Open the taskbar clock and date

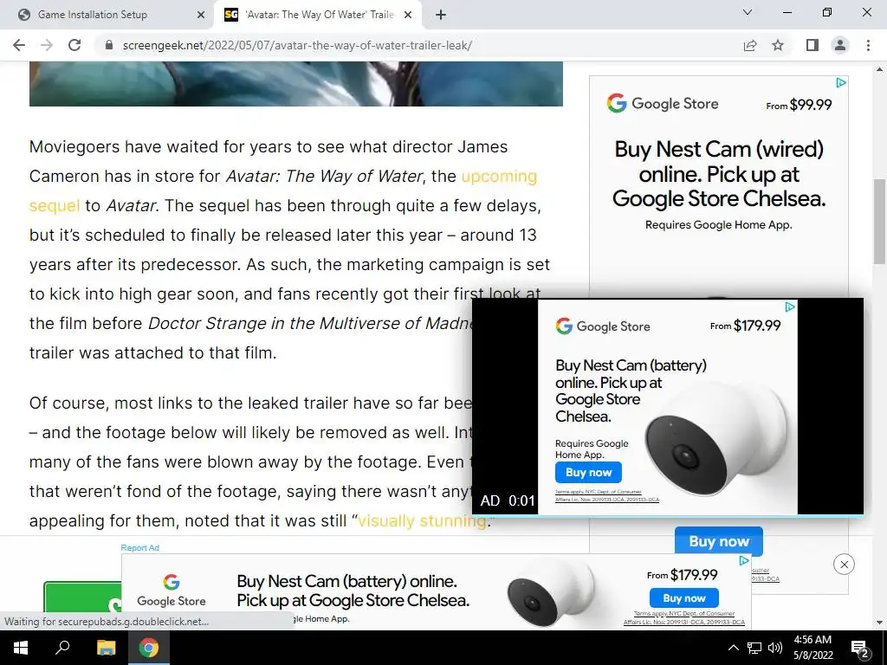tap(813, 648)
